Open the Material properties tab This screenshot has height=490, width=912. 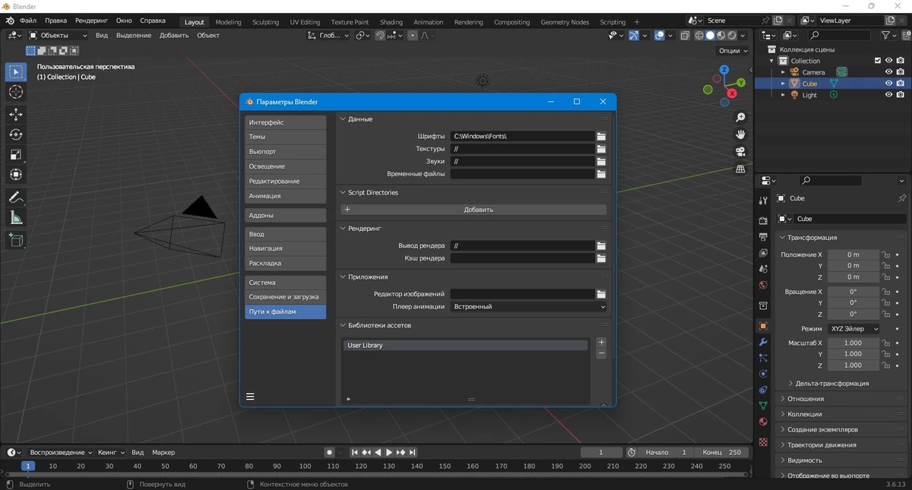click(x=763, y=422)
